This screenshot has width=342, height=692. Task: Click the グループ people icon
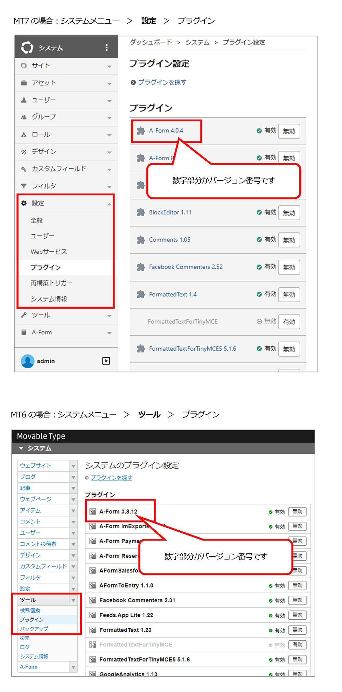click(x=24, y=117)
